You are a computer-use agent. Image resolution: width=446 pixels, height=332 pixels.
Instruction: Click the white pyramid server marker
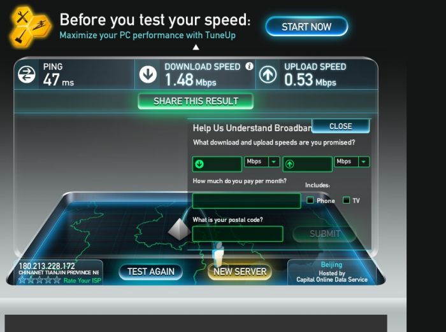pos(179,229)
